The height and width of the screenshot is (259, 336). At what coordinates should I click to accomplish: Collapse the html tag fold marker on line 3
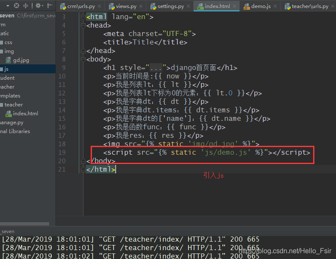coord(83,17)
